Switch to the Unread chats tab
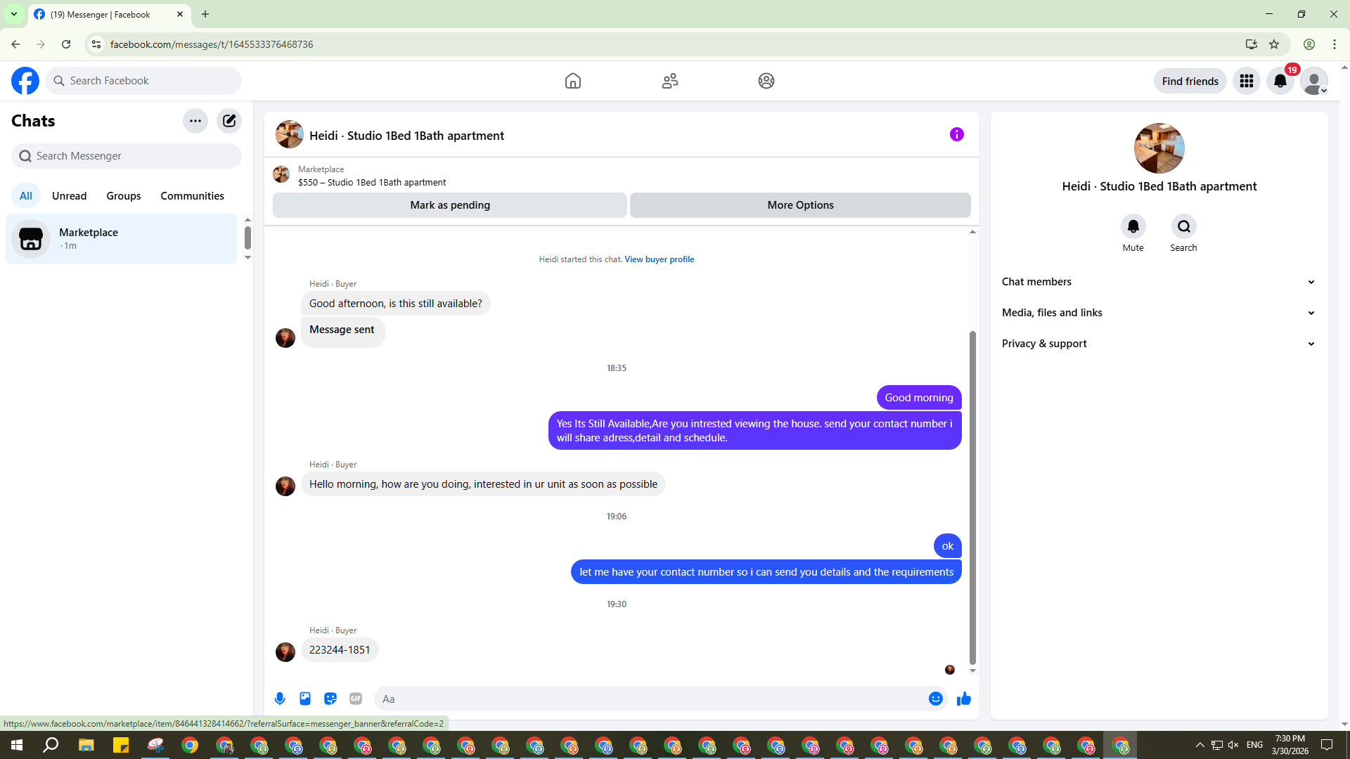The width and height of the screenshot is (1350, 759). (x=69, y=196)
